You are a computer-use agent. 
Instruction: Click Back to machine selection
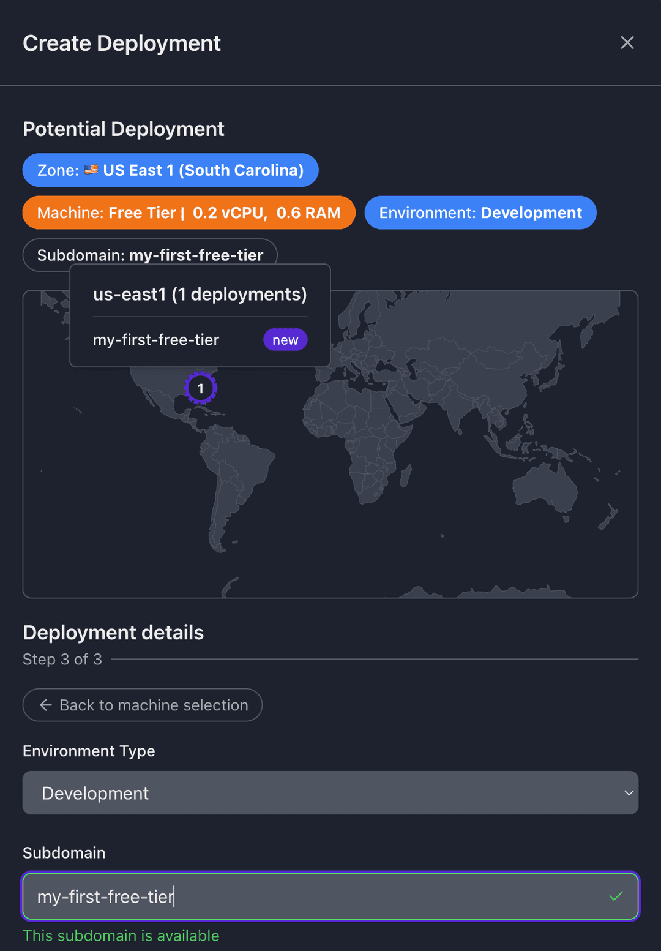pos(143,705)
